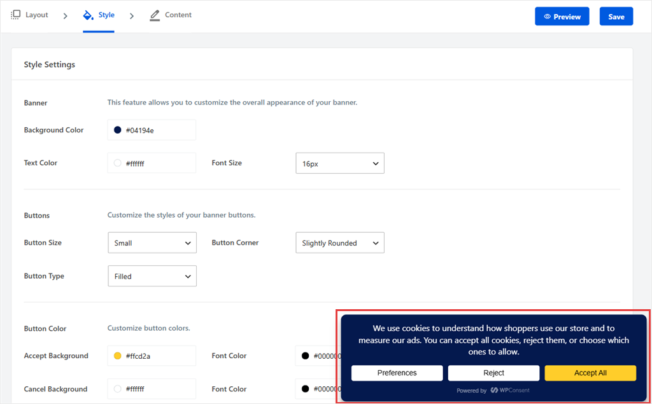This screenshot has width=652, height=404.
Task: Click the Buttons section label
Action: point(36,215)
